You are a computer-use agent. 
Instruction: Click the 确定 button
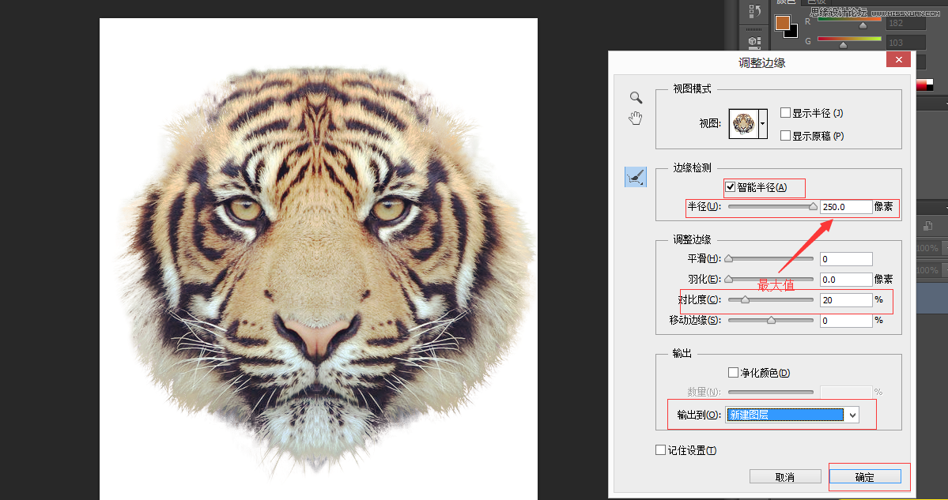[x=865, y=476]
